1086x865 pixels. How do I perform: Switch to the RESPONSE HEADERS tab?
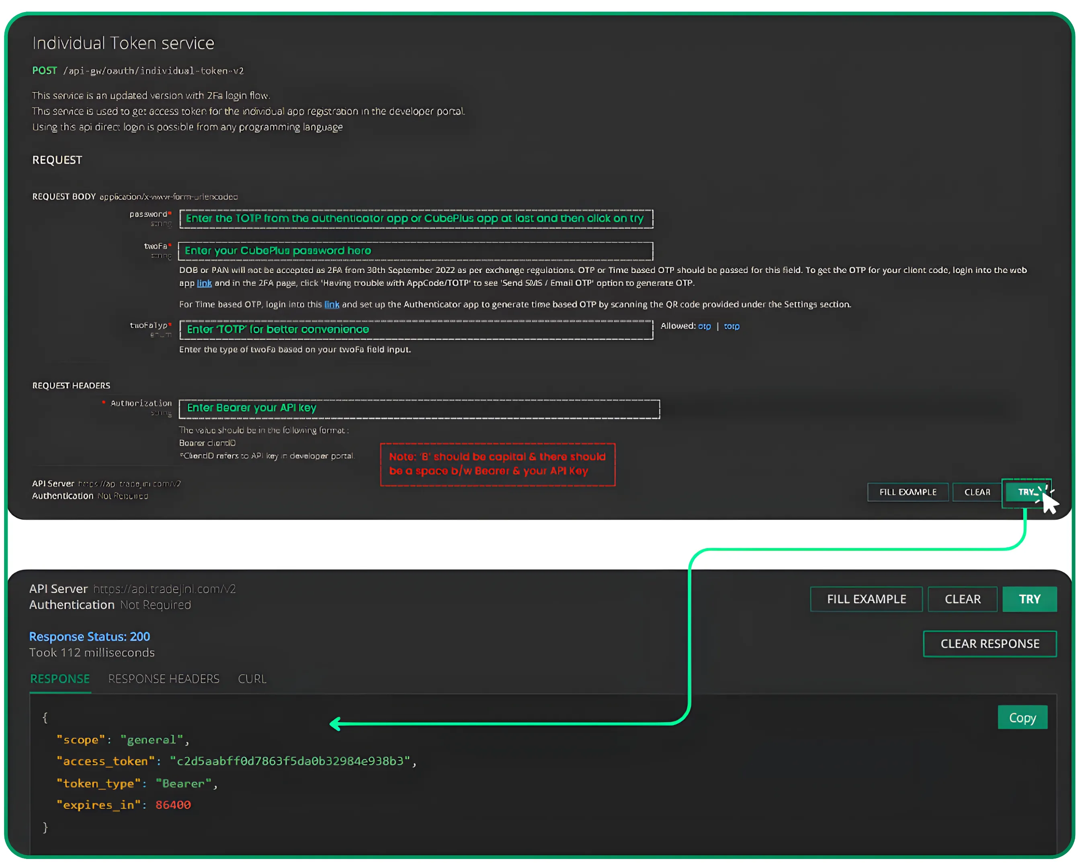[x=164, y=678]
